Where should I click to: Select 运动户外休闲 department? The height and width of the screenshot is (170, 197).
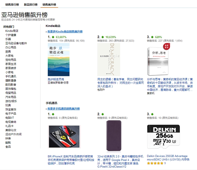13,134
